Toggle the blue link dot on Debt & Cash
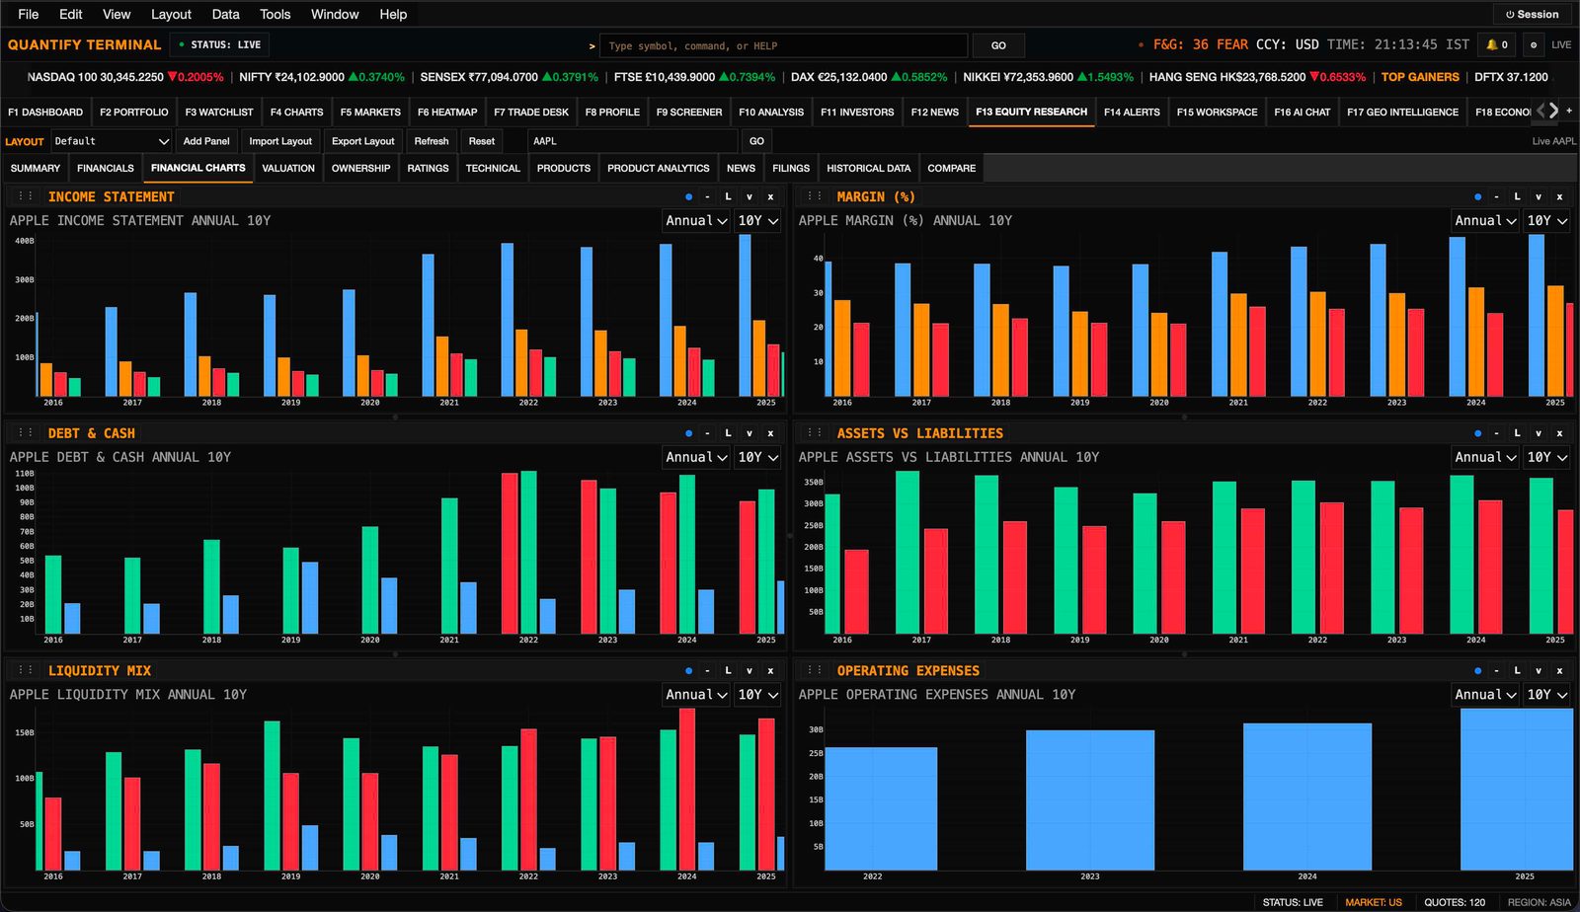1580x912 pixels. pos(689,433)
